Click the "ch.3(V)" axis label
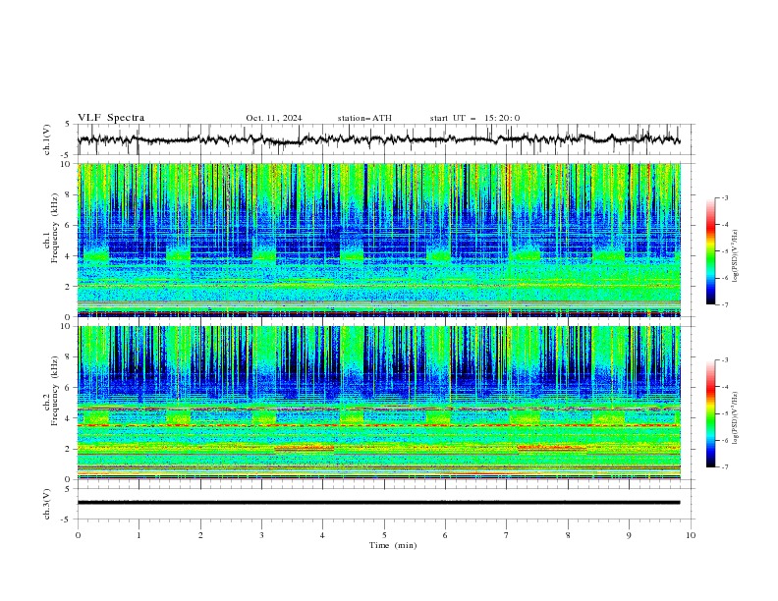The image size is (778, 601). click(x=47, y=504)
